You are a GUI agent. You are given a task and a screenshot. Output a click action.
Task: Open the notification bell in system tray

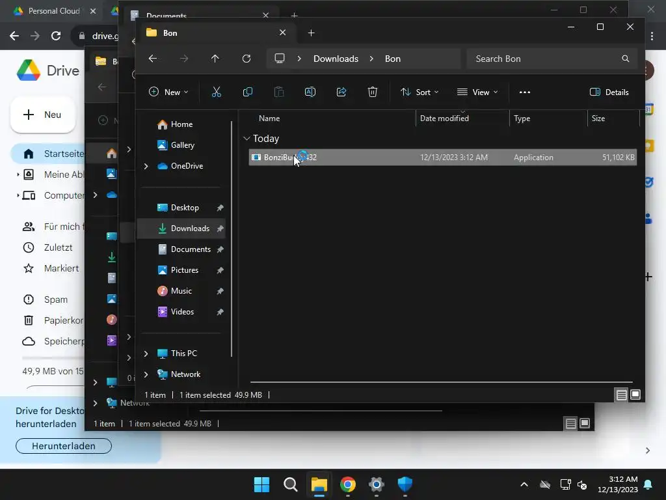pos(648,484)
